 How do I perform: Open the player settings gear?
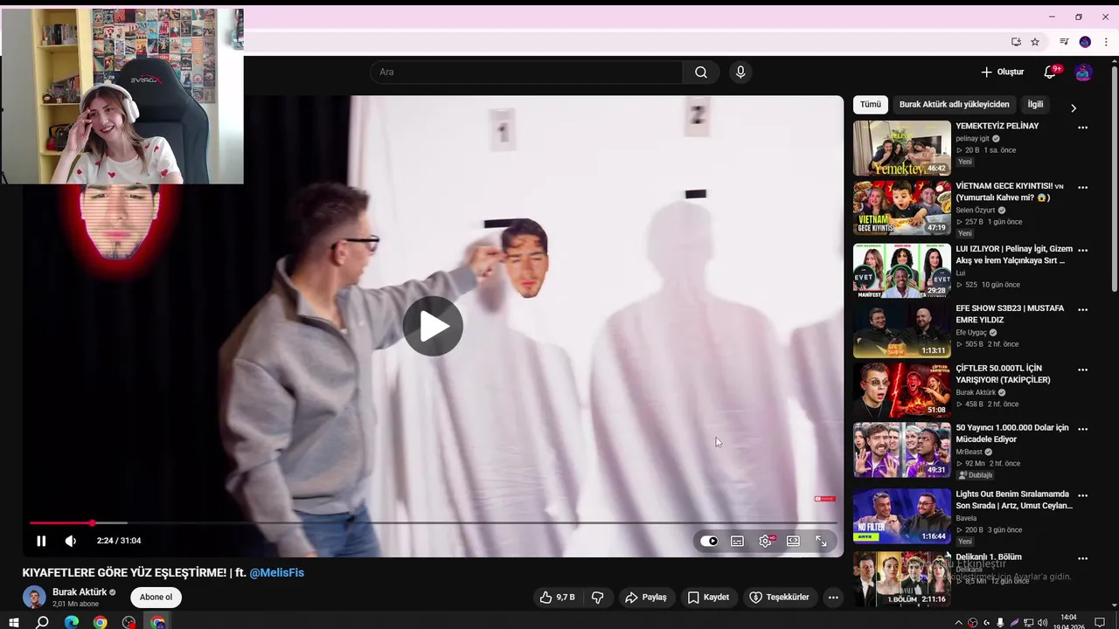[x=765, y=541]
